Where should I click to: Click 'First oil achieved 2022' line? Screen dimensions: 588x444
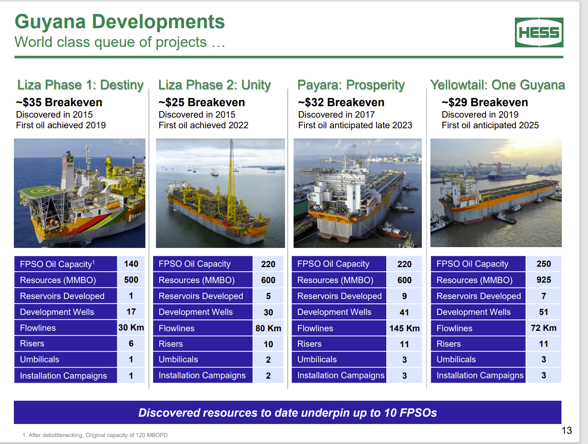click(x=203, y=125)
